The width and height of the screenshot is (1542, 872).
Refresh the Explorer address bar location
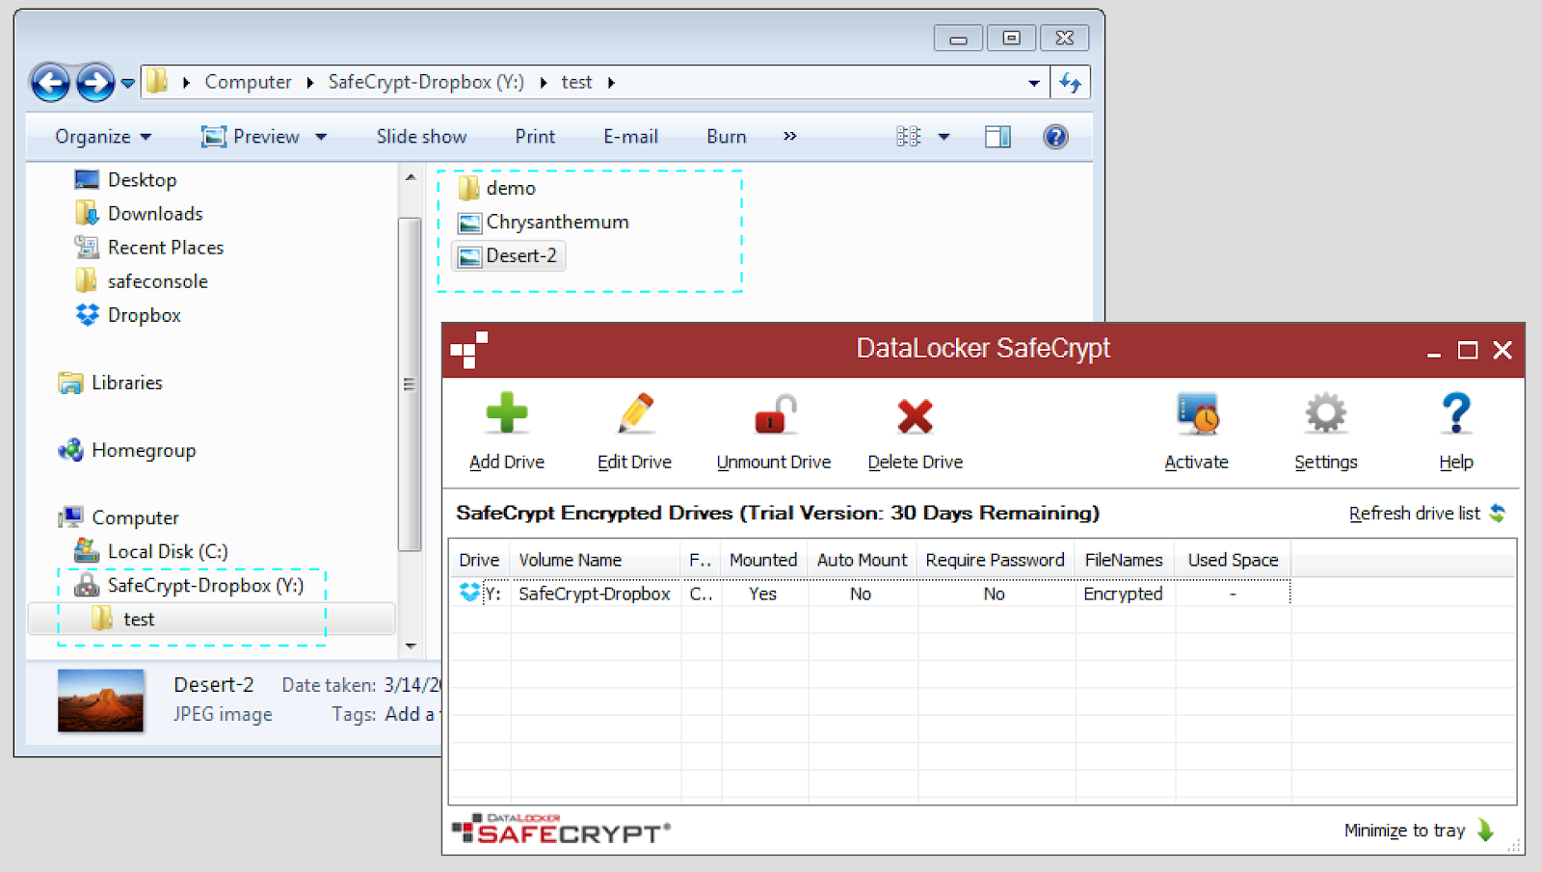(1071, 83)
